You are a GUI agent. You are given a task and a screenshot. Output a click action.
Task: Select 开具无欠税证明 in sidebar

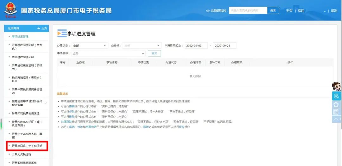pos(22,154)
